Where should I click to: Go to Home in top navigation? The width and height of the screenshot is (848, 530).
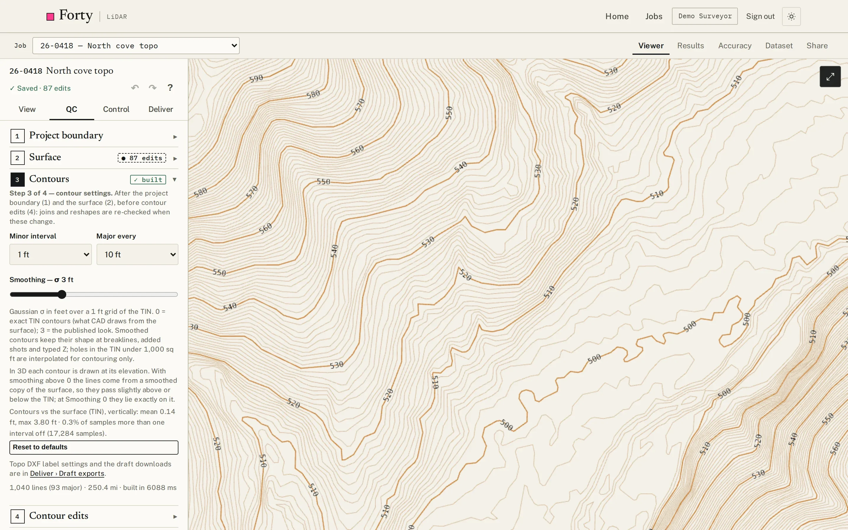(617, 16)
